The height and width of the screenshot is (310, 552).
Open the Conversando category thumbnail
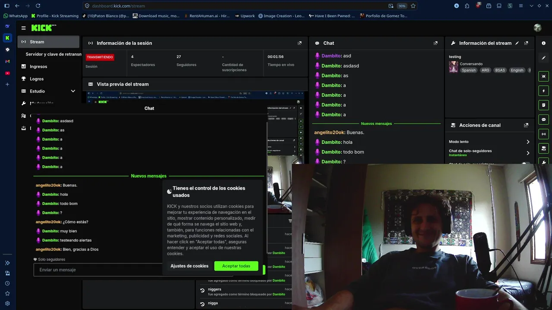point(453,67)
